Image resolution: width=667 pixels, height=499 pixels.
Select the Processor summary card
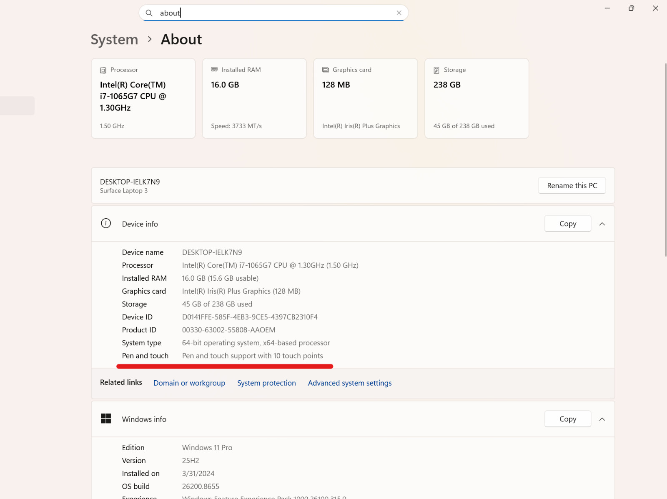[143, 98]
